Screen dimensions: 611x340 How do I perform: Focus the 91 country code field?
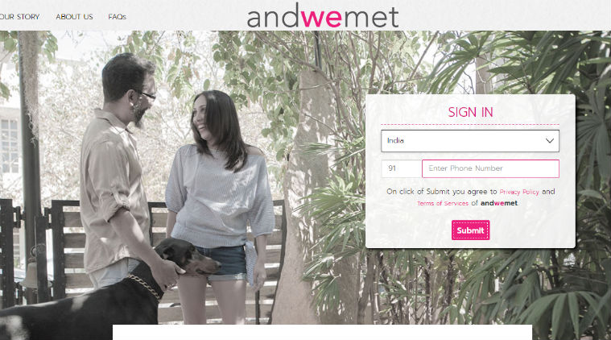pyautogui.click(x=401, y=168)
